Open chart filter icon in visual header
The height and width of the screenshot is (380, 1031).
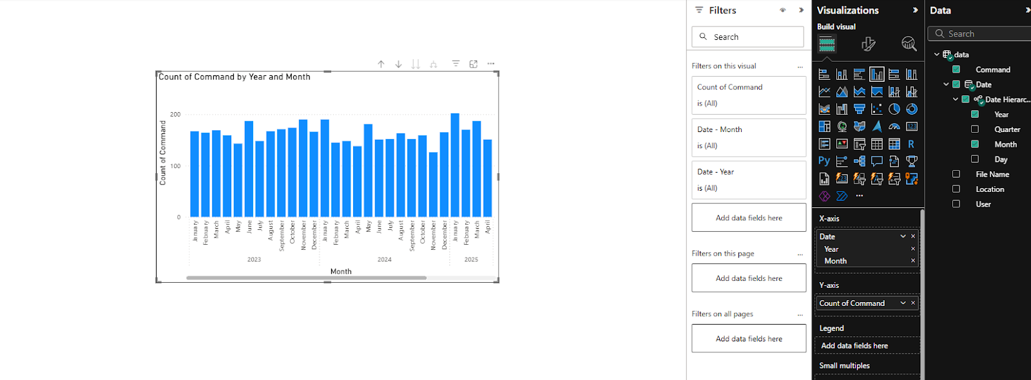click(456, 64)
